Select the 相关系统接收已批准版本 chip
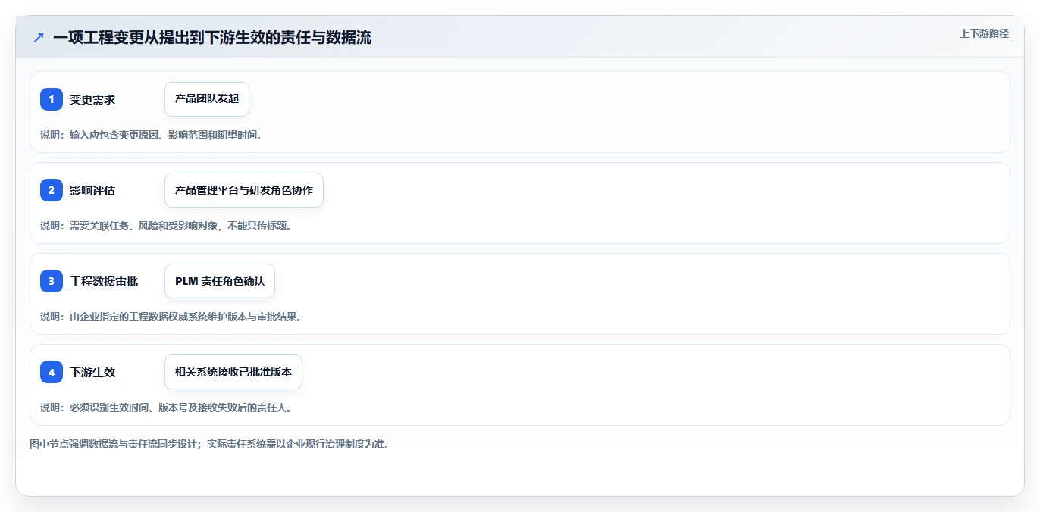Image resolution: width=1040 pixels, height=512 pixels. click(233, 372)
